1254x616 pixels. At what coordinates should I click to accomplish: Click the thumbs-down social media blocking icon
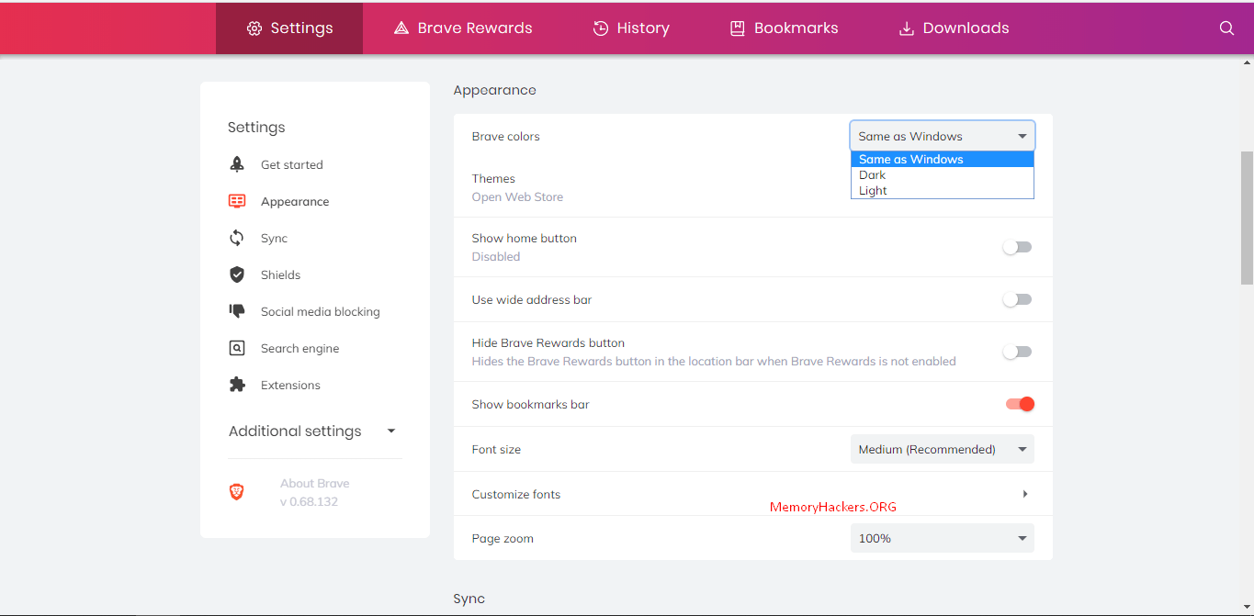coord(237,311)
